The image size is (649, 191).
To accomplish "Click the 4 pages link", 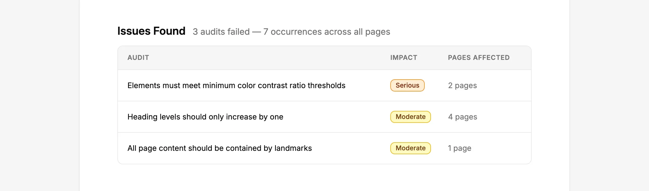I will point(462,117).
